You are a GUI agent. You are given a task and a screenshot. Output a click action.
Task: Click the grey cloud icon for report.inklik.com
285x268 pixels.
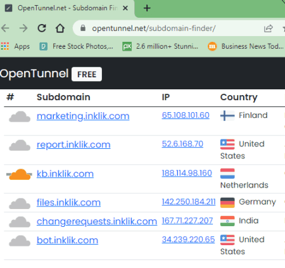point(20,145)
